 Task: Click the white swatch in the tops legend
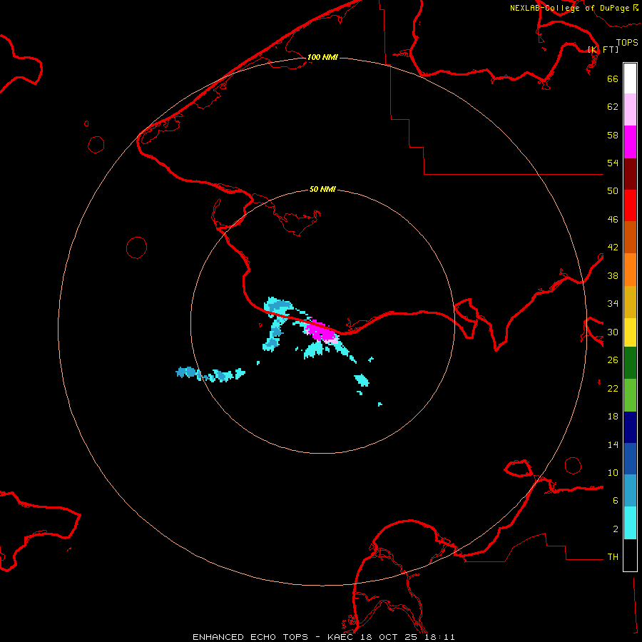630,78
